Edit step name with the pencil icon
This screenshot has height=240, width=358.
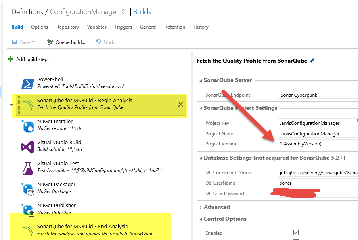pos(312,61)
